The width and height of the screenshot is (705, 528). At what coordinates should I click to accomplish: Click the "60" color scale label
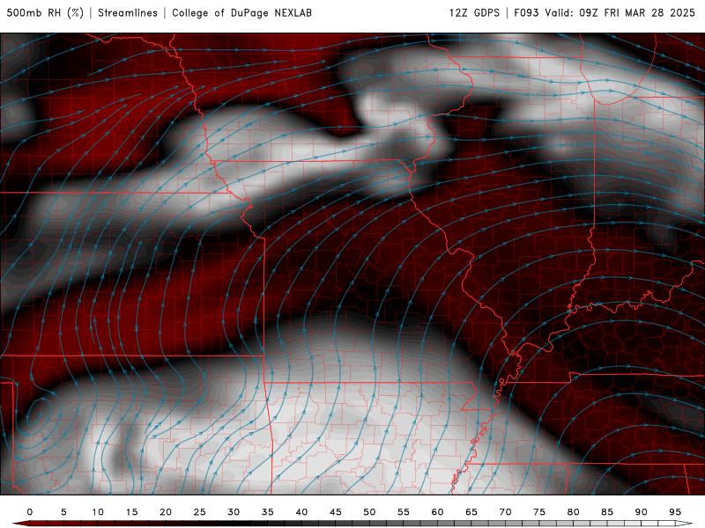point(437,512)
